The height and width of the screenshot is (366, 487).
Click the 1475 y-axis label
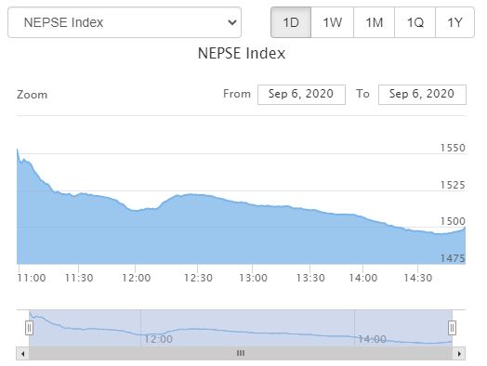[x=453, y=258]
